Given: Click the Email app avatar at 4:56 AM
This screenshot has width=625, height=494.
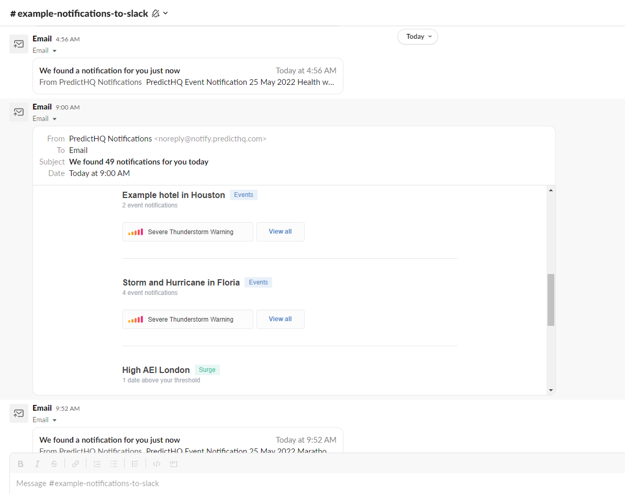Looking at the screenshot, I should 19,44.
